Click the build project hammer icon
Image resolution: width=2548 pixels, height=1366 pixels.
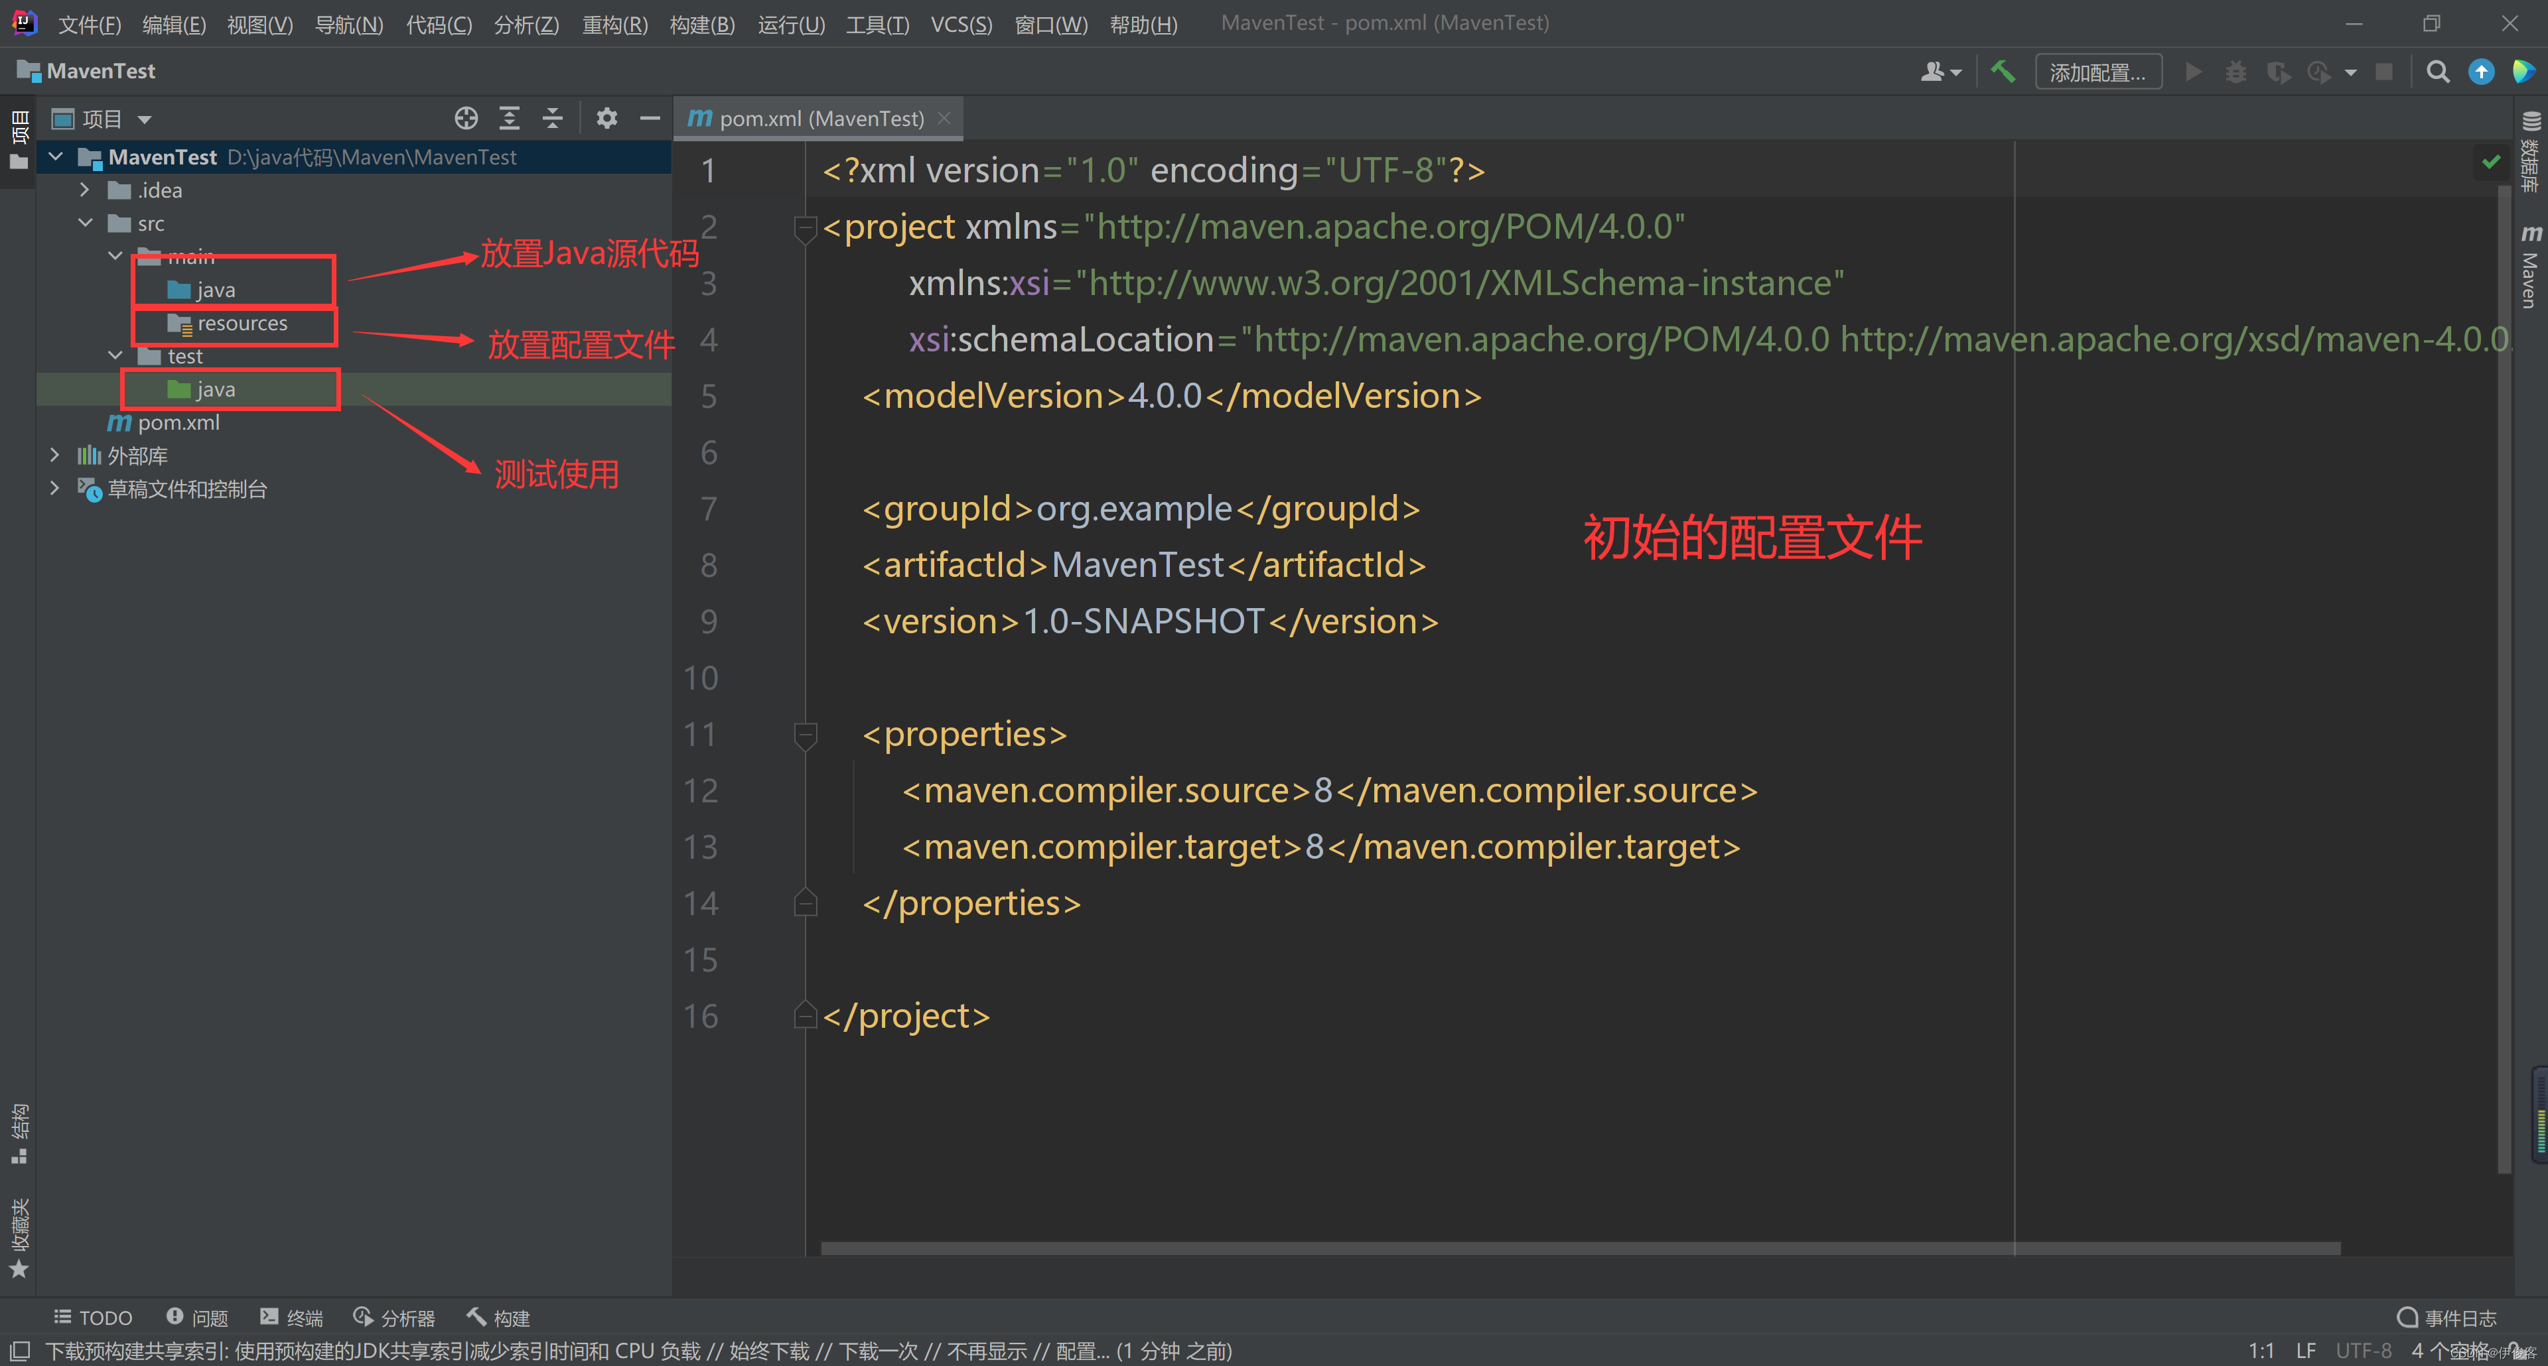(2003, 71)
